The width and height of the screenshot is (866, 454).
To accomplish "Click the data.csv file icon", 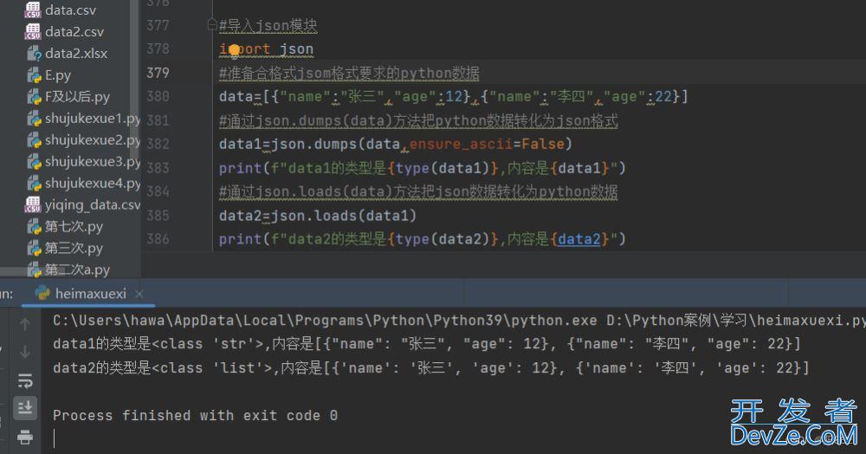I will (33, 10).
